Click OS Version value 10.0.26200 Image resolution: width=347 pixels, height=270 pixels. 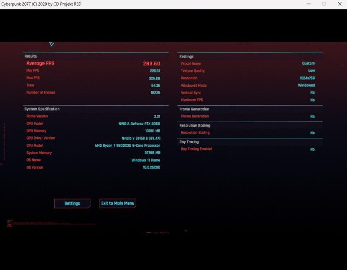151,167
